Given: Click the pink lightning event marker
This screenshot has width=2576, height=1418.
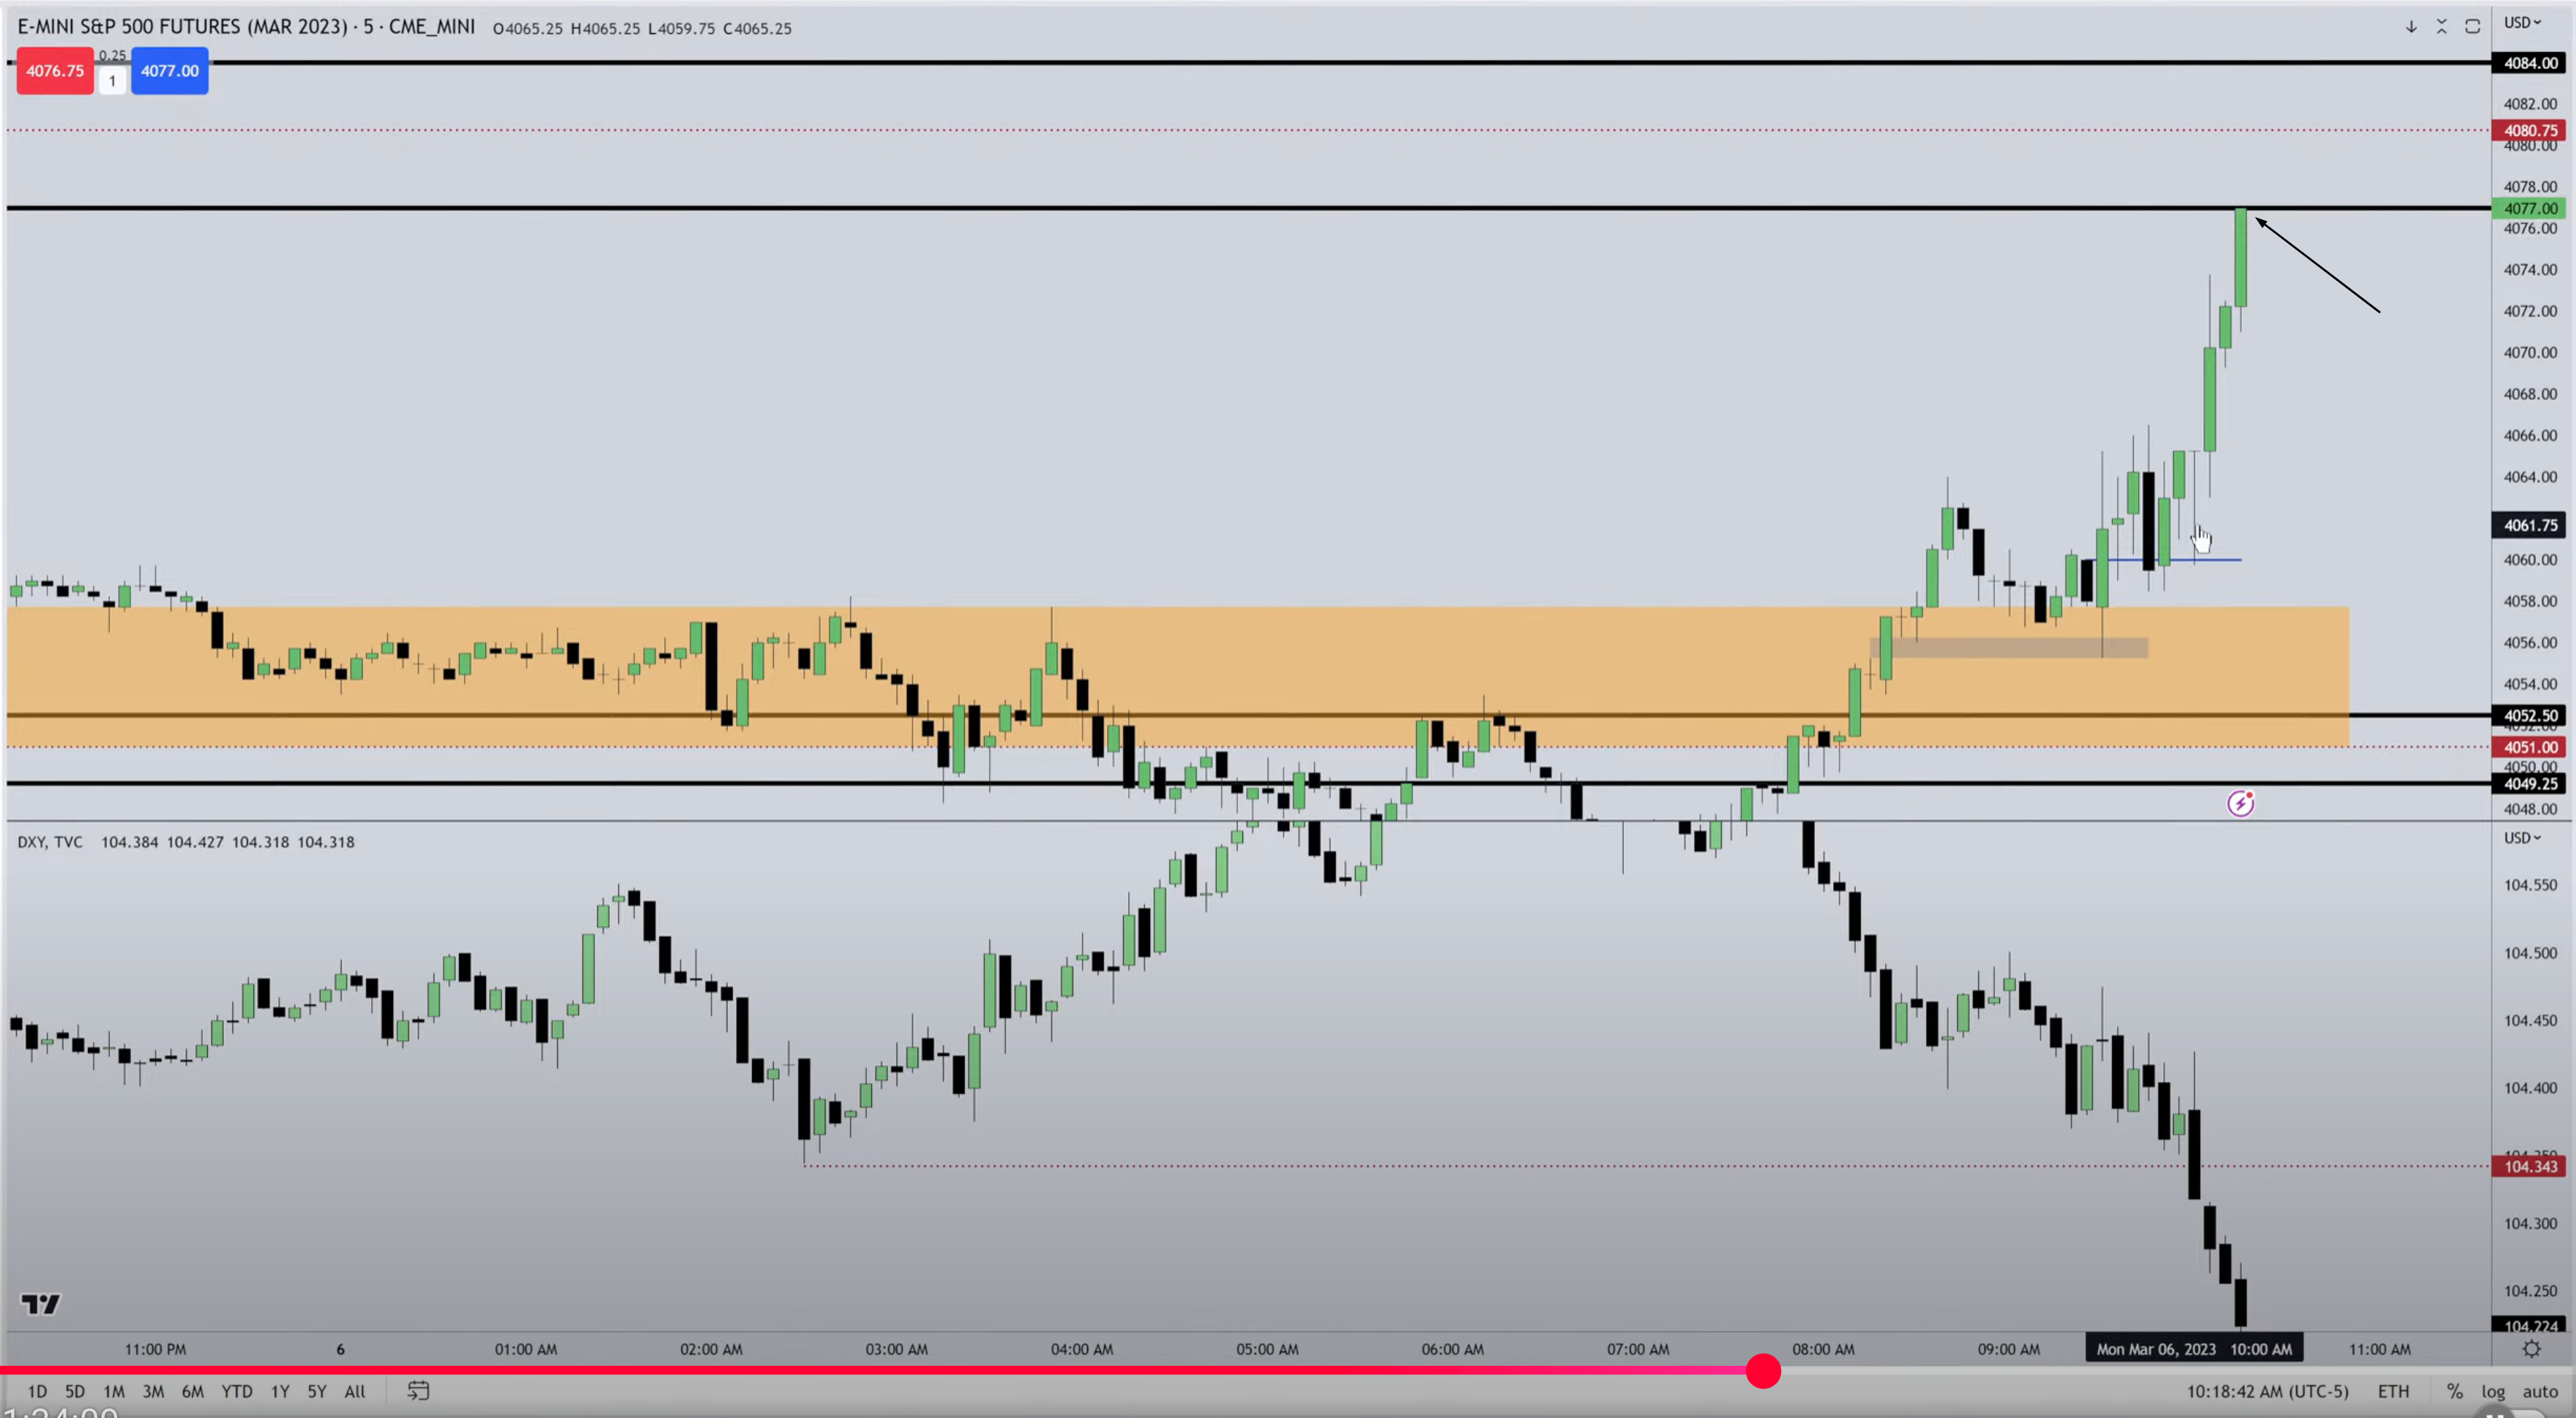Looking at the screenshot, I should pos(2240,803).
